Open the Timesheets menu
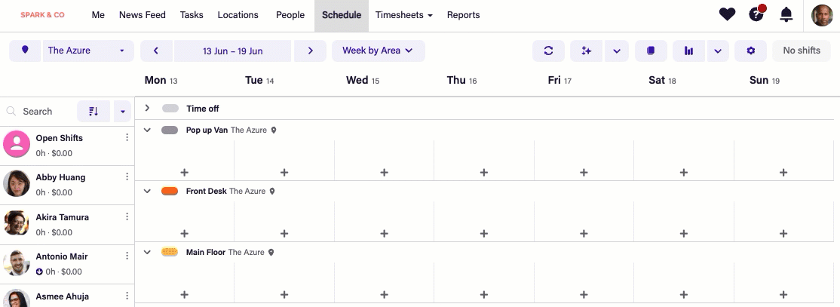The width and height of the screenshot is (840, 307). tap(403, 14)
